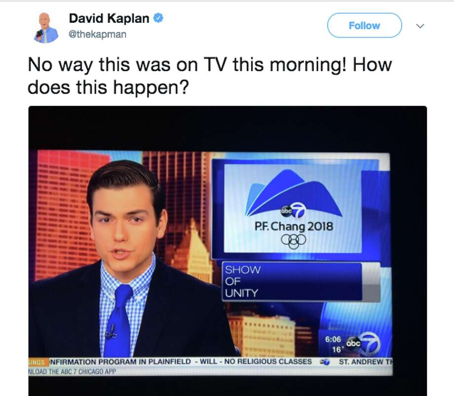Click the blue mountain Olympic logo
Screen dimensions: 454x396
point(293,193)
